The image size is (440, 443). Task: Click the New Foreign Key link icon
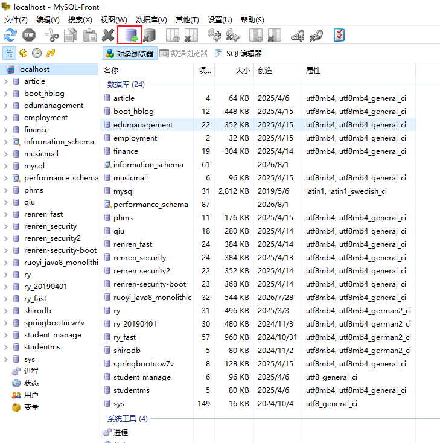tap(298, 36)
